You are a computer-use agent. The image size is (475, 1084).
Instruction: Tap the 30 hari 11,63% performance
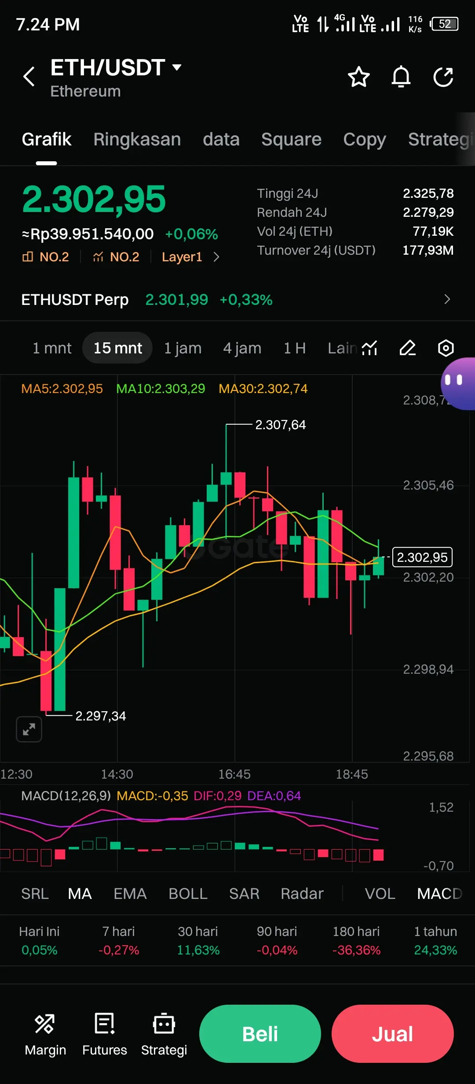198,941
